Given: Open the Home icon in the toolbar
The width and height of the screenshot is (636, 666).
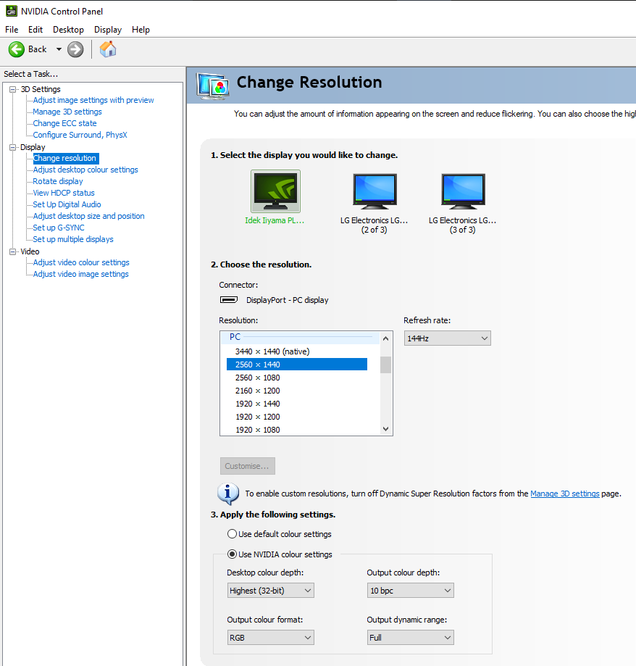Looking at the screenshot, I should [x=108, y=49].
